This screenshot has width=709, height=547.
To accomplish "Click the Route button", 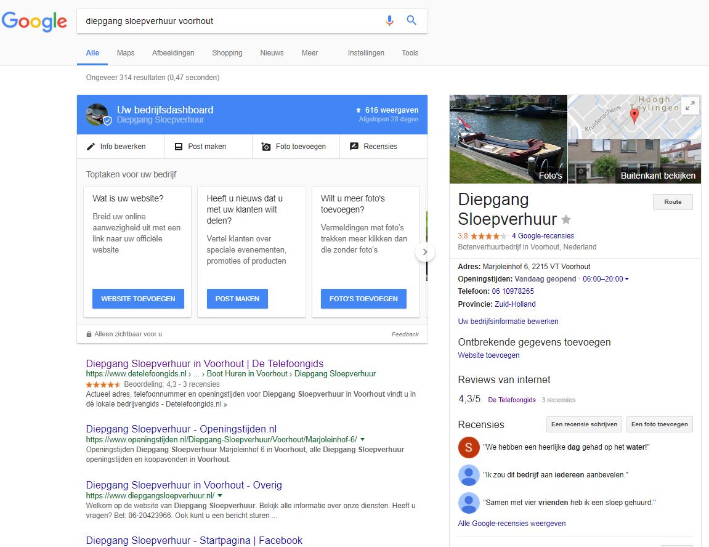I will pyautogui.click(x=673, y=202).
